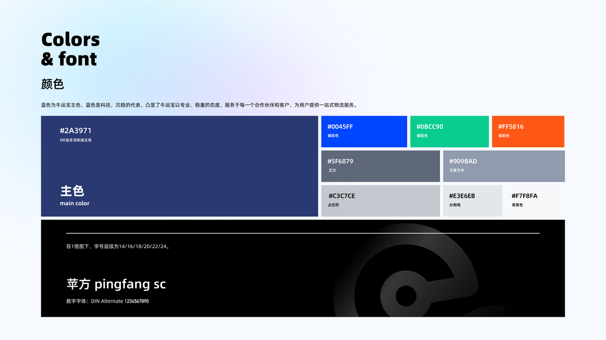Click the #2A3971 main color swatch
The width and height of the screenshot is (606, 340).
pyautogui.click(x=179, y=166)
